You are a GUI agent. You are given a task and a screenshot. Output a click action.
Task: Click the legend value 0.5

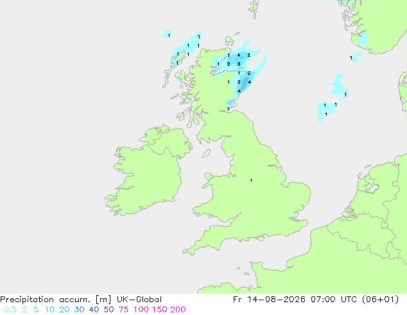[10, 310]
